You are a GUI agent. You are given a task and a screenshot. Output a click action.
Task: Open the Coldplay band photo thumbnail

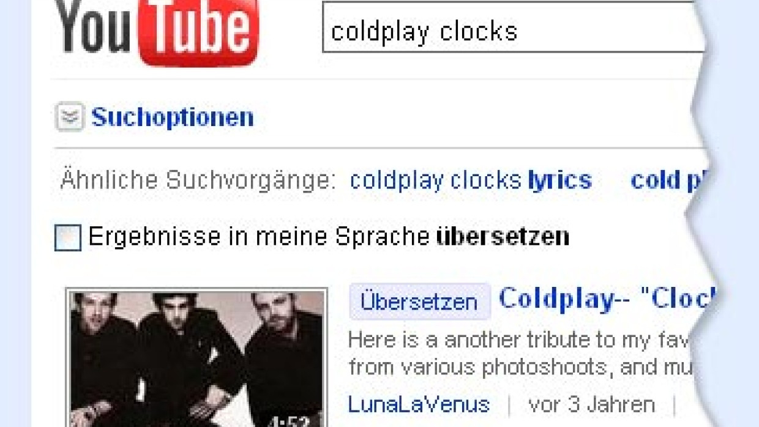click(196, 358)
